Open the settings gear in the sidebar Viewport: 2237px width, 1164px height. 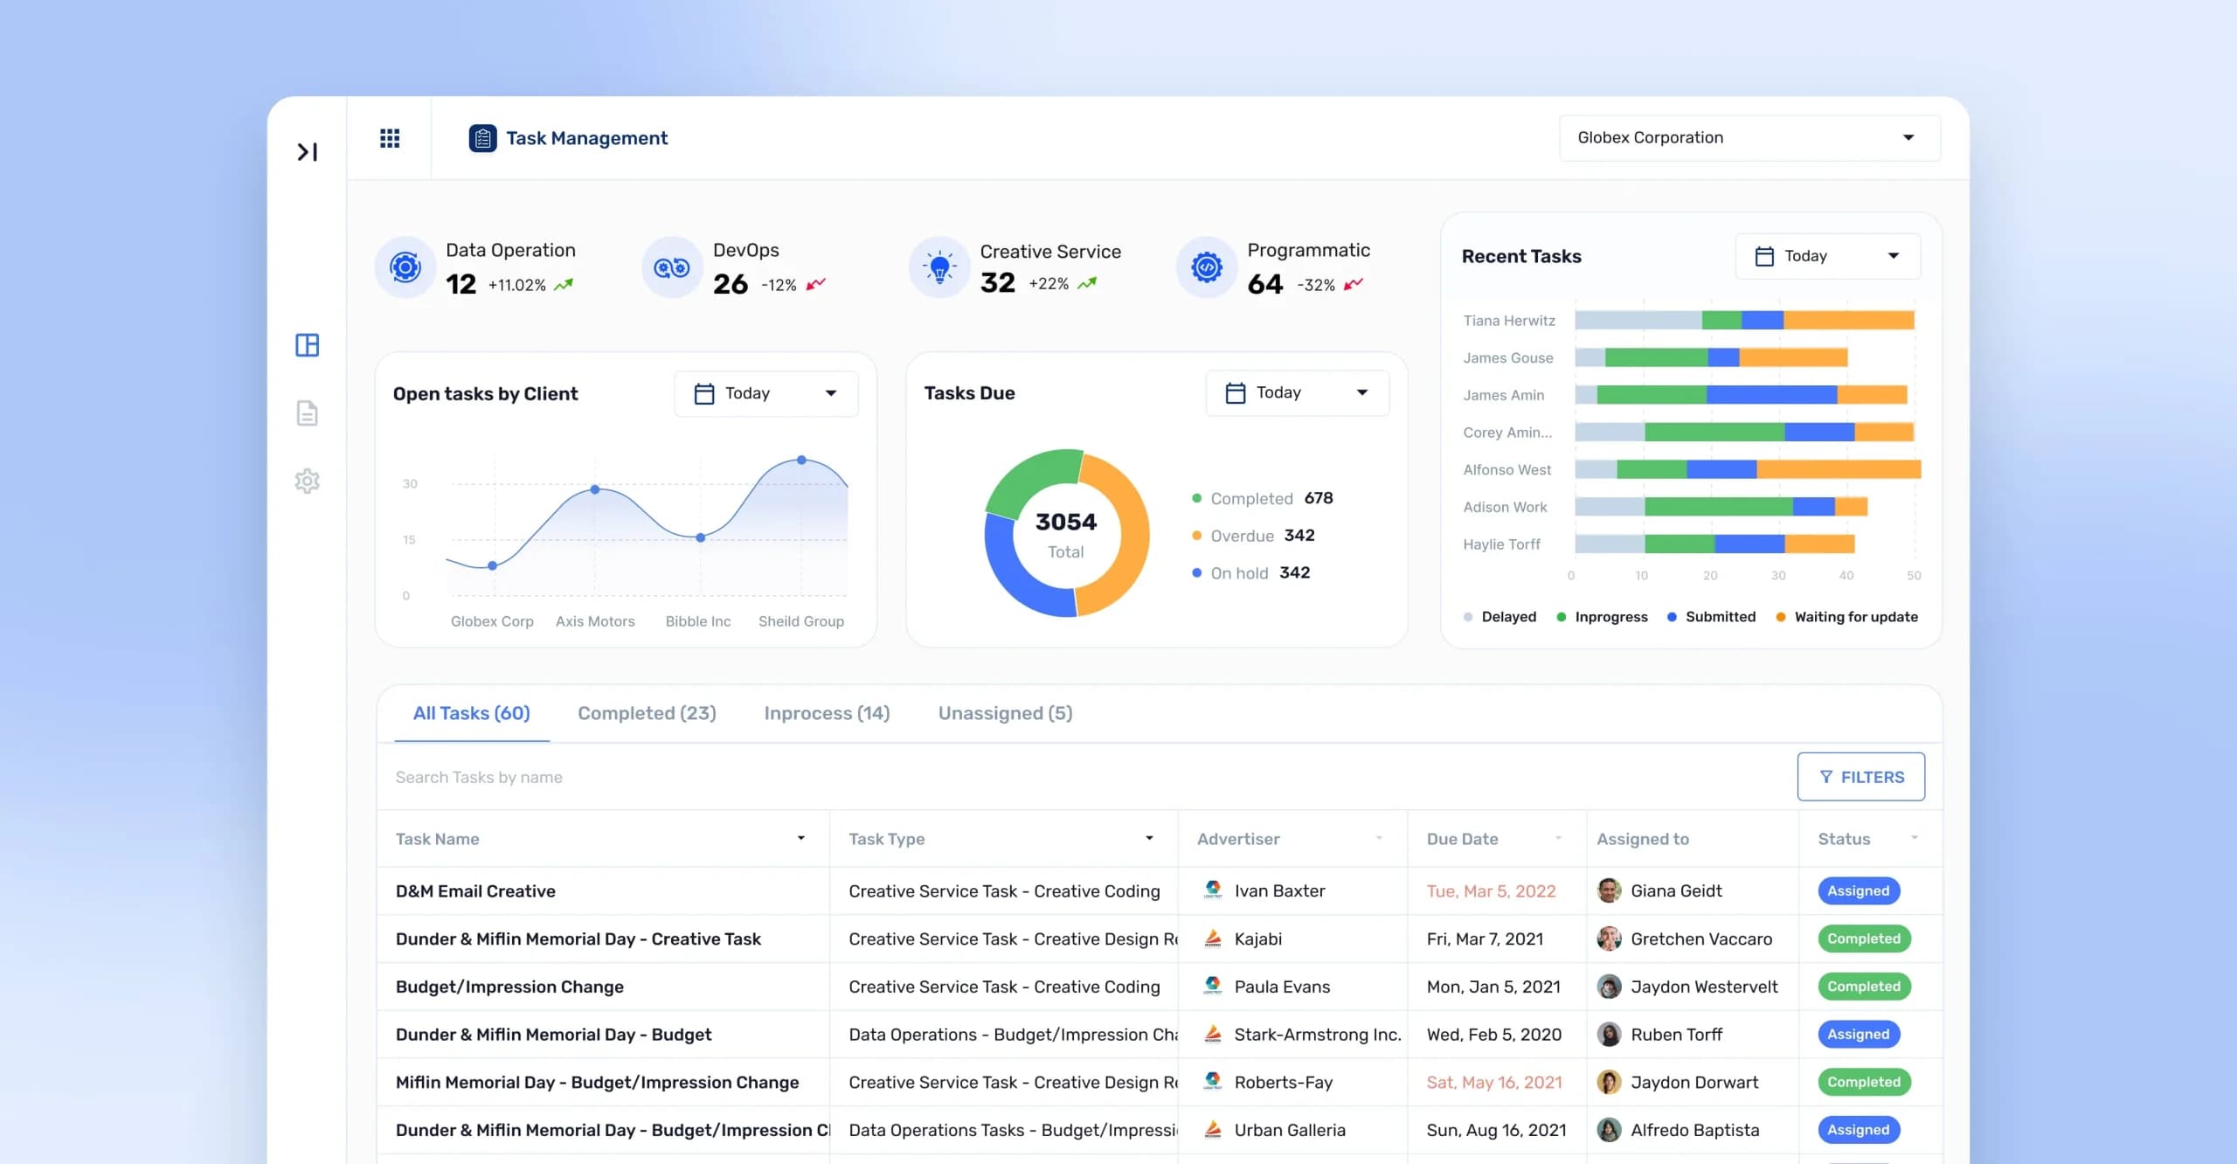[307, 481]
